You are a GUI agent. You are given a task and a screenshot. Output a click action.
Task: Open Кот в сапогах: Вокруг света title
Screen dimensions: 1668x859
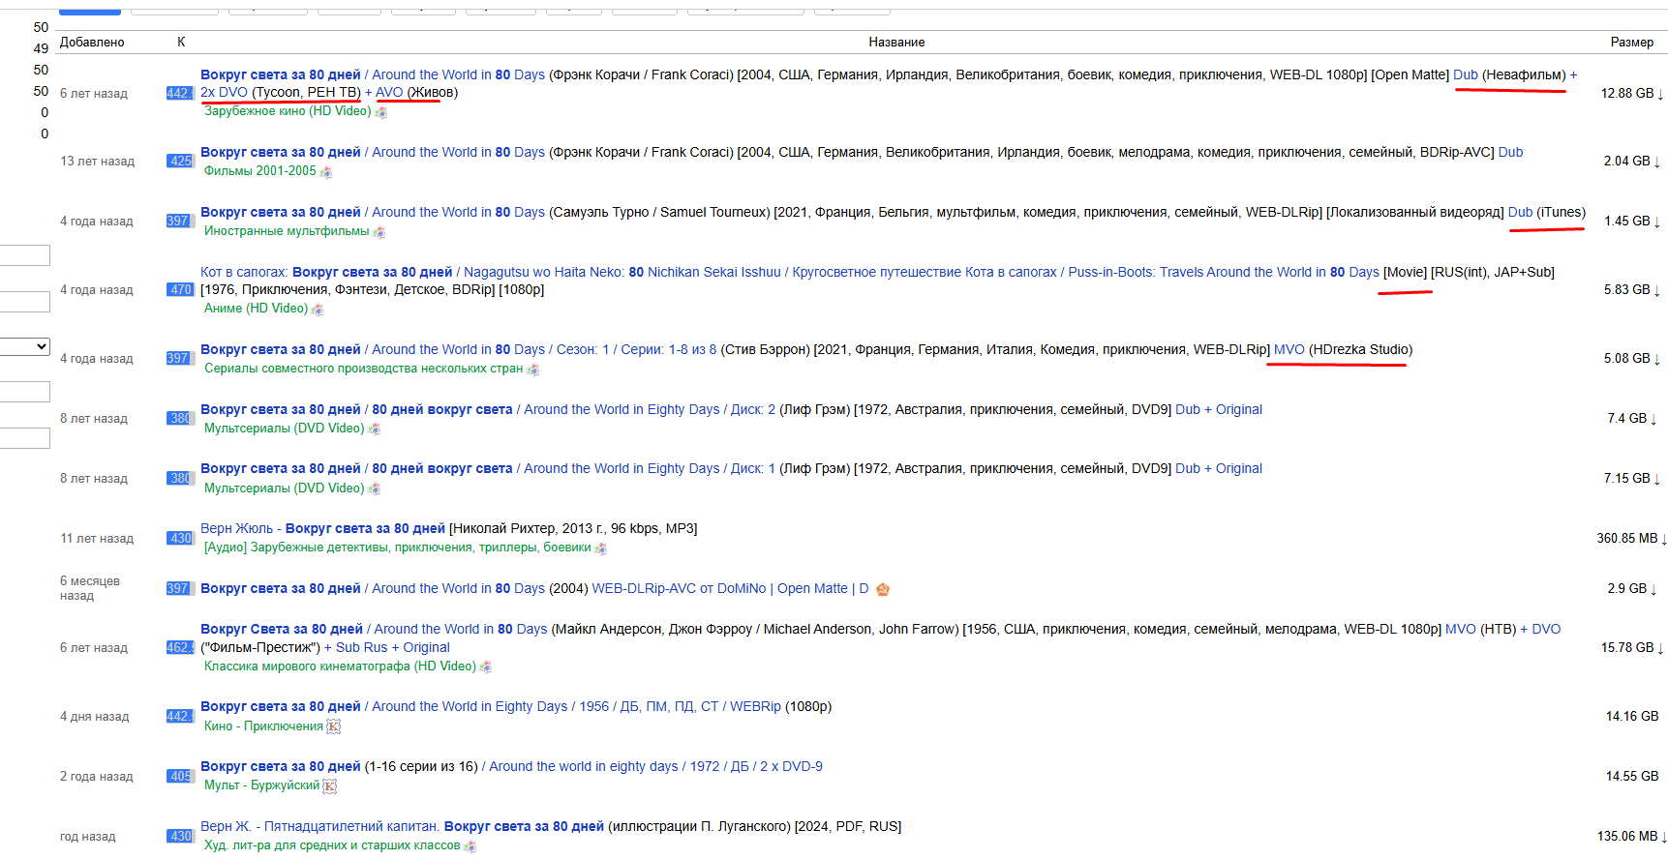(x=877, y=281)
